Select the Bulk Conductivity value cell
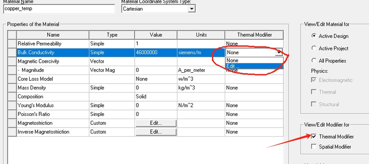Image resolution: width=369 pixels, height=164 pixels. [x=156, y=53]
